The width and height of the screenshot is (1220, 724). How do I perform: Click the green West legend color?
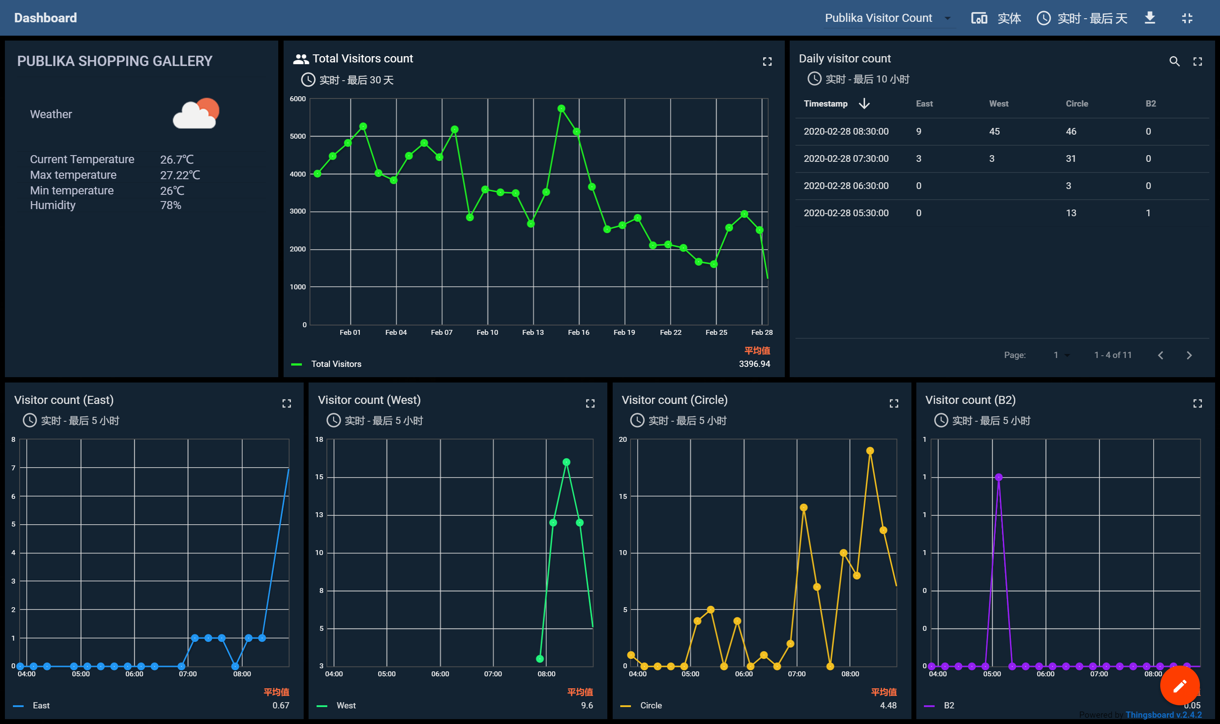[x=321, y=705]
